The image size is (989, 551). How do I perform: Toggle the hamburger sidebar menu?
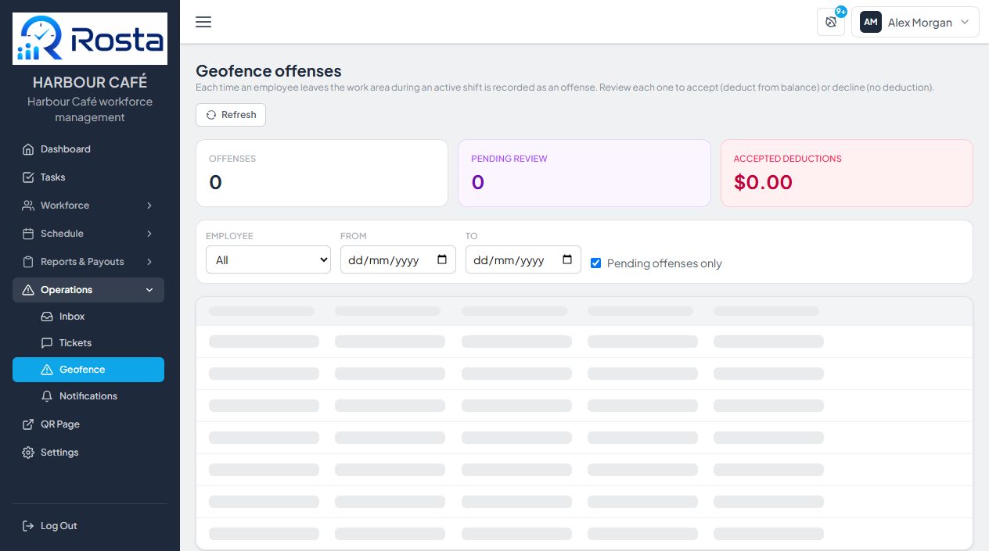(x=203, y=22)
